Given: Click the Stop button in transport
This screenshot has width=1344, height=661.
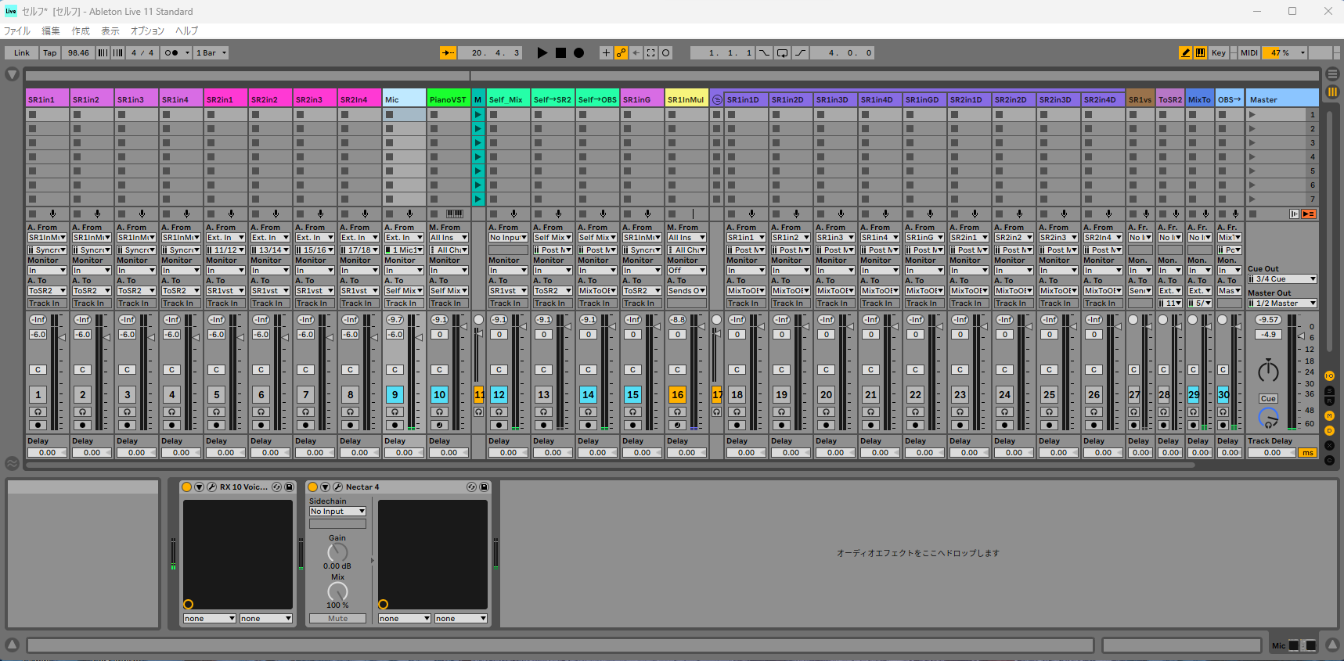Looking at the screenshot, I should (560, 53).
